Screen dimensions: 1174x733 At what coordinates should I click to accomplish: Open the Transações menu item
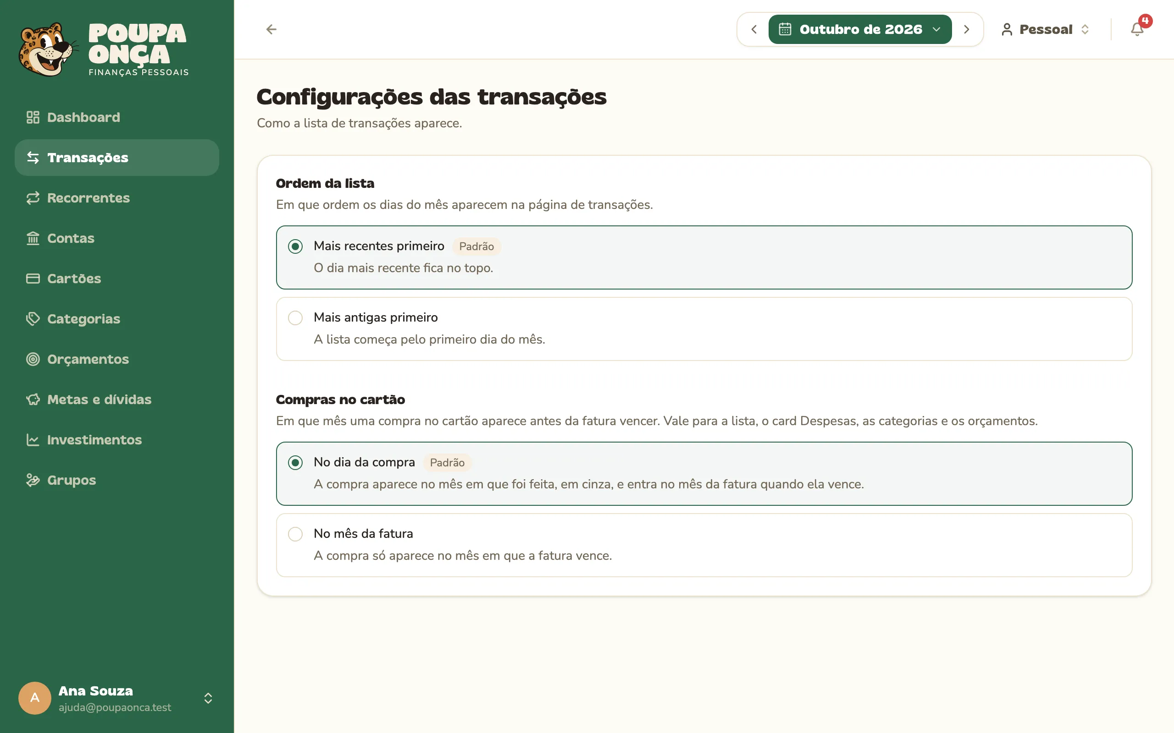(x=117, y=158)
